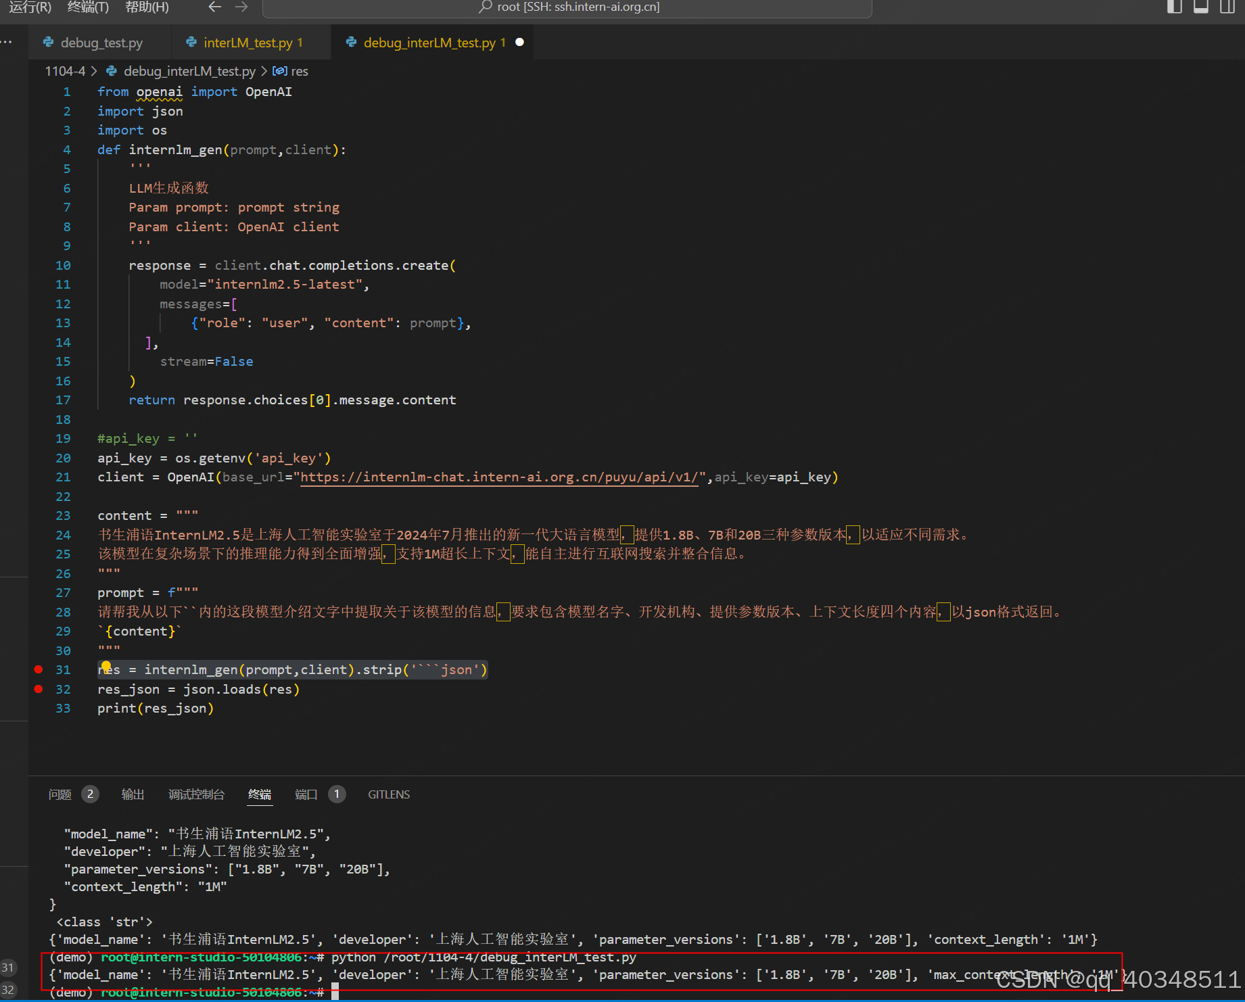The width and height of the screenshot is (1245, 1002).
Task: Click unsaved dot on debug_interLM_test.py tab
Action: [x=519, y=42]
